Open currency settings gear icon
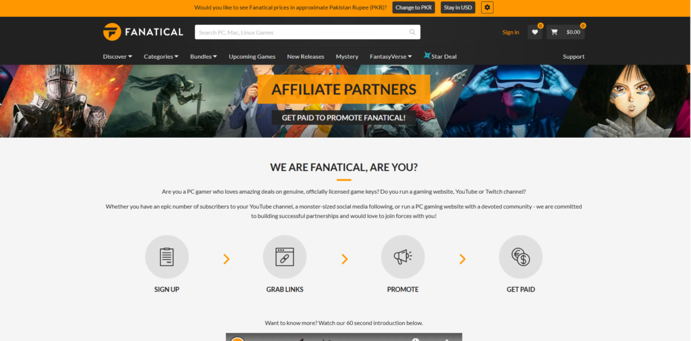The image size is (691, 341). pos(487,7)
